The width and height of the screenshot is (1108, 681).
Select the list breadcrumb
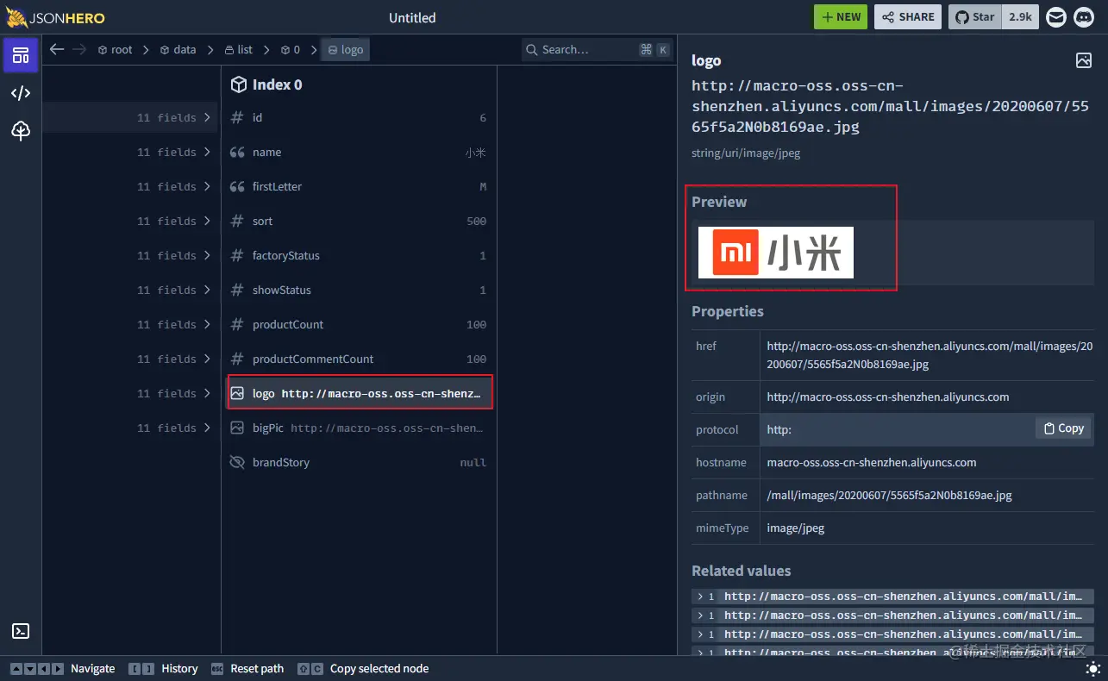(238, 50)
